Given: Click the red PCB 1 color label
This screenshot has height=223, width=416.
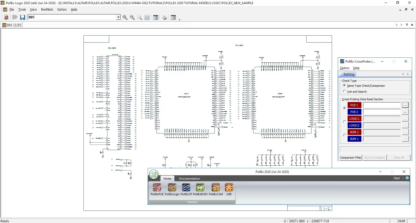Looking at the screenshot, I should click(354, 105).
